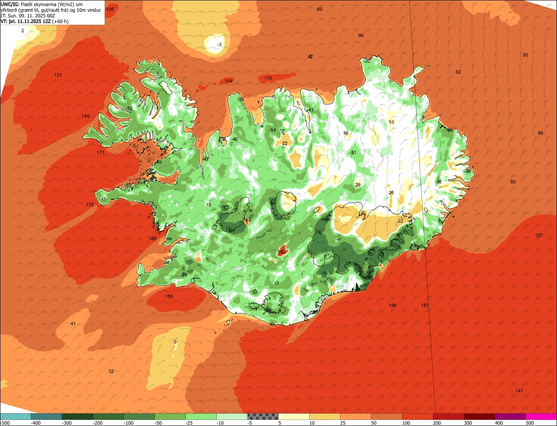Click the 50 value in the top right
The width and height of the screenshot is (557, 426).
point(525,55)
